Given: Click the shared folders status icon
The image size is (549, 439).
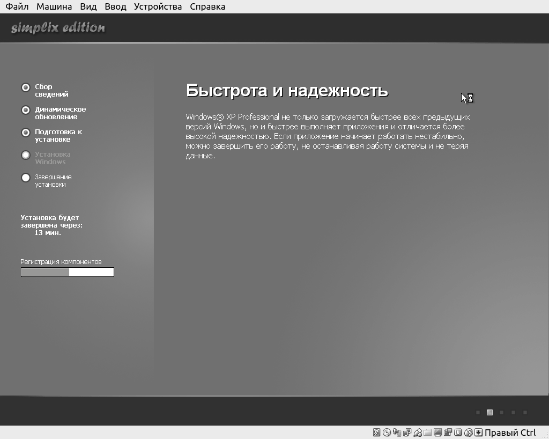Looking at the screenshot, I should pyautogui.click(x=427, y=433).
